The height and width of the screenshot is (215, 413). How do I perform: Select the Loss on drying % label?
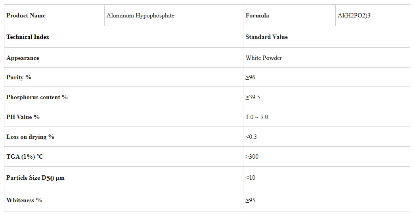pyautogui.click(x=31, y=137)
